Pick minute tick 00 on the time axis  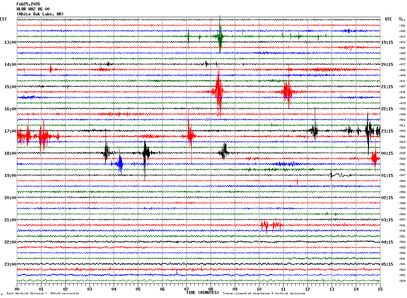pyautogui.click(x=17, y=289)
